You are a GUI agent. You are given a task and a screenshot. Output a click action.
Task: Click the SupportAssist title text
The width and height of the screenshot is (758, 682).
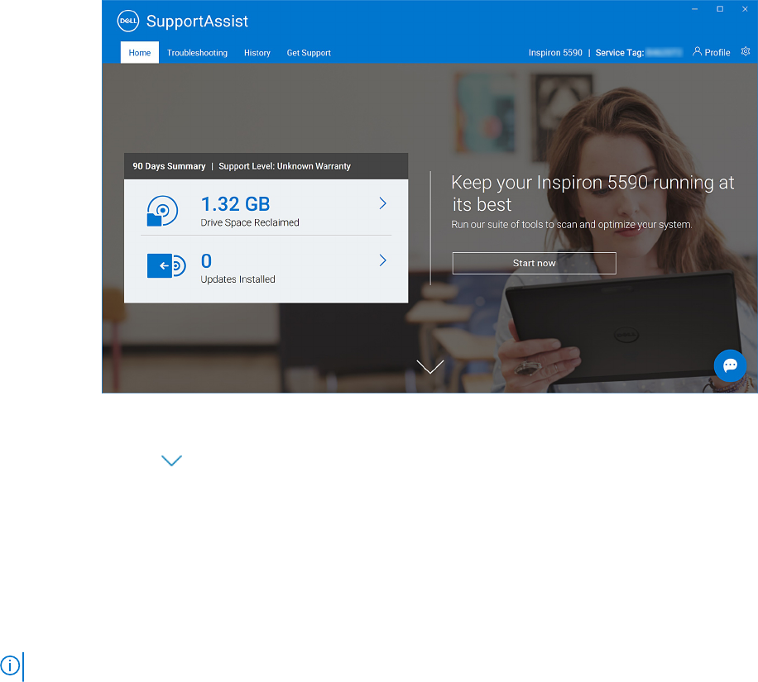197,21
